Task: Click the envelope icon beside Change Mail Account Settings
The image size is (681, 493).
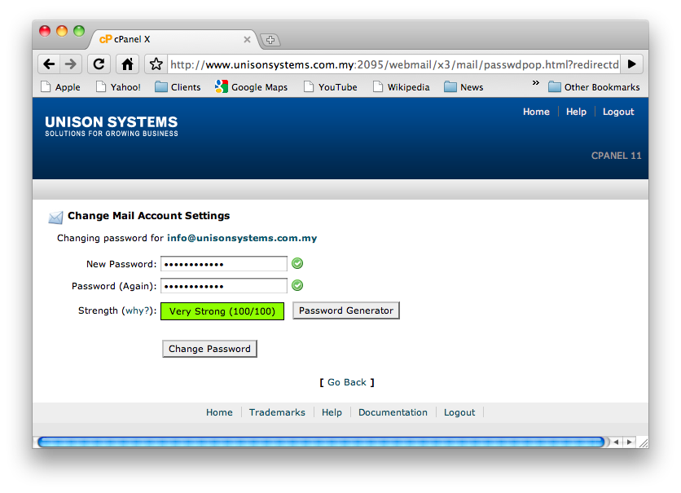Action: point(55,217)
